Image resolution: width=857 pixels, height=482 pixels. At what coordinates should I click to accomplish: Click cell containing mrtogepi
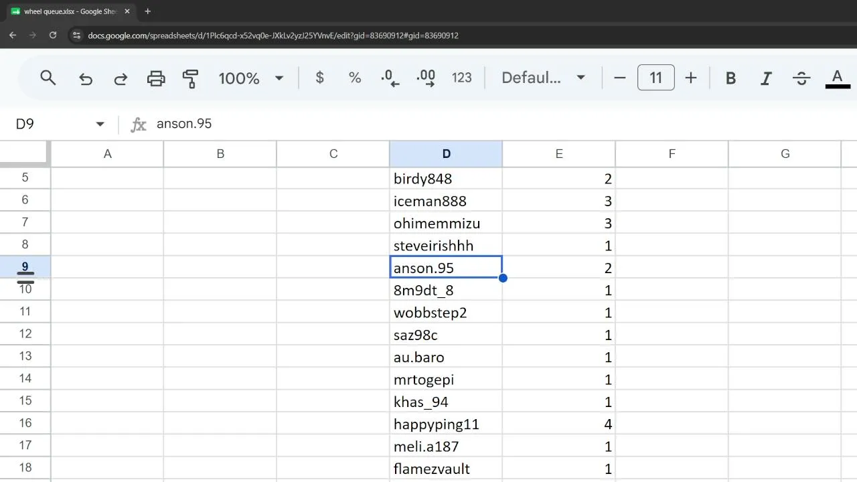[x=446, y=380]
